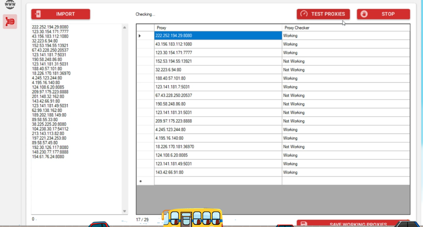Click STOP to halt proxy checking
This screenshot has height=227, width=423.
point(383,14)
